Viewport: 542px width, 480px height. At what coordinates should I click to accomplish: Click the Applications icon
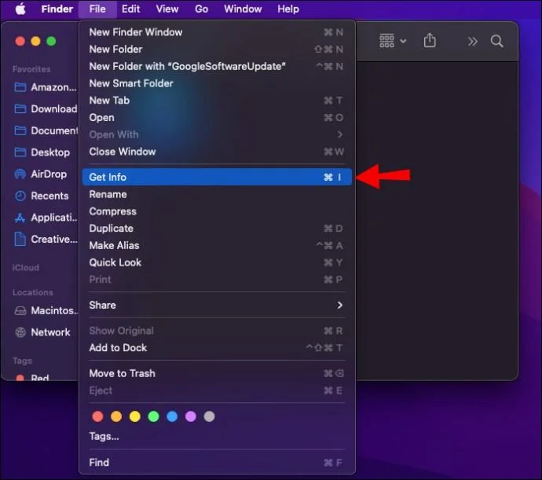click(x=20, y=218)
